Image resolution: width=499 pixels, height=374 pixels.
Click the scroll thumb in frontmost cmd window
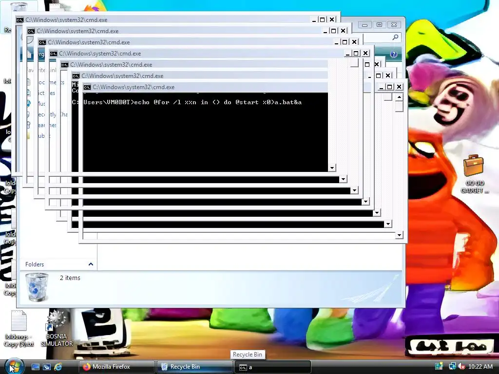tap(399, 106)
